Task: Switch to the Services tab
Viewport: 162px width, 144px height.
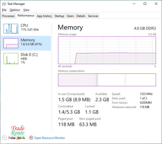Action: point(93,16)
